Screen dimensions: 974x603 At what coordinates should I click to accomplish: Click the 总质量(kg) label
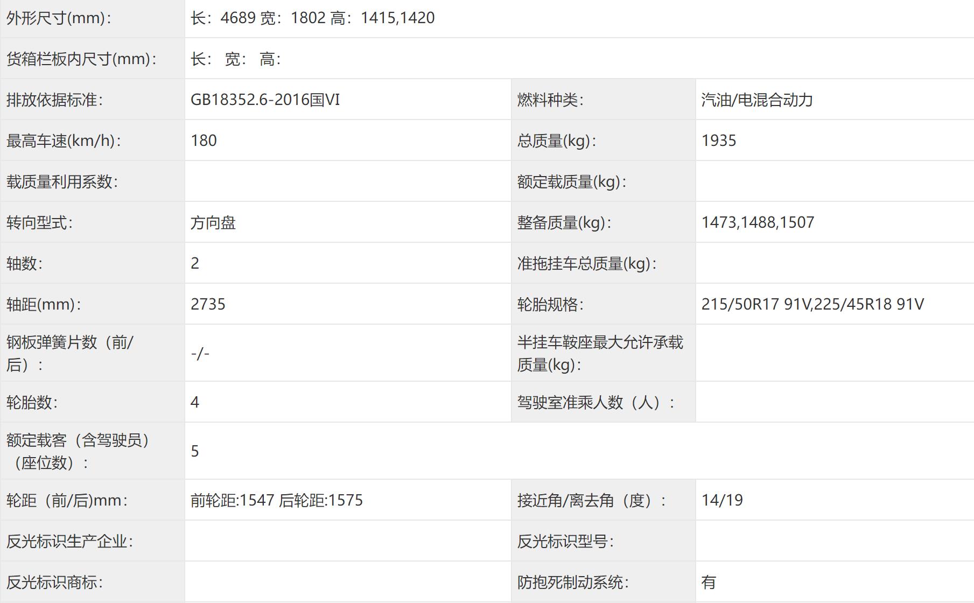pos(557,141)
